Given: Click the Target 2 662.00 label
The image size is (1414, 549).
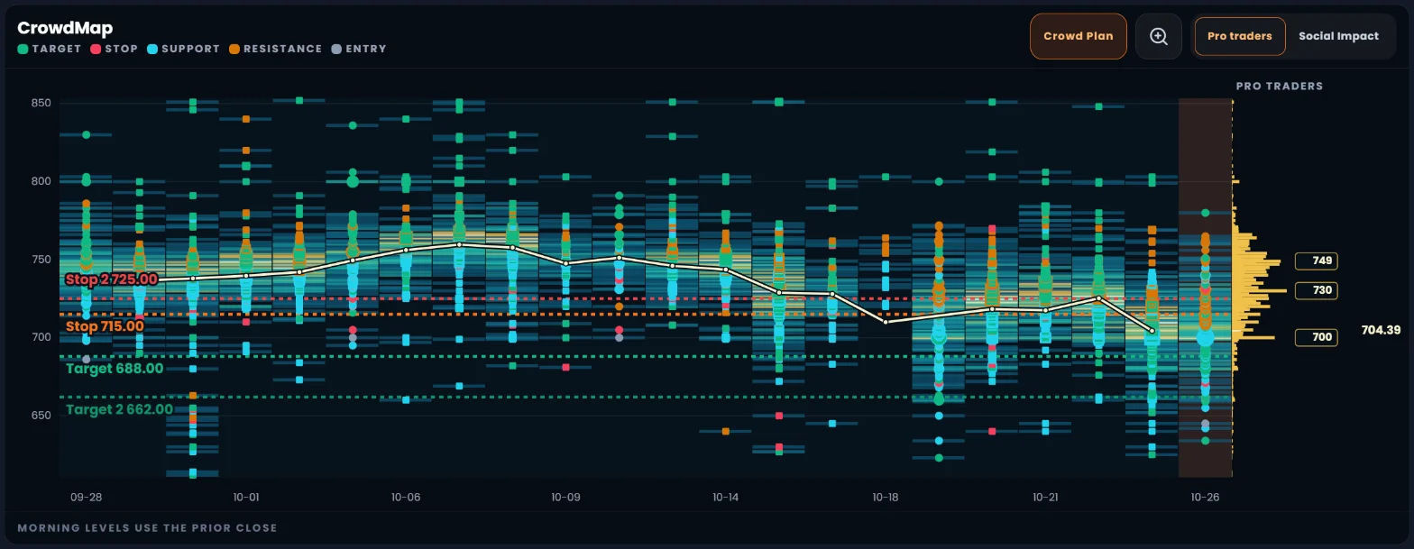Looking at the screenshot, I should pos(119,409).
